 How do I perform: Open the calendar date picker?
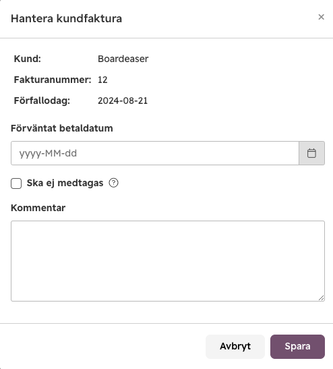pos(311,153)
